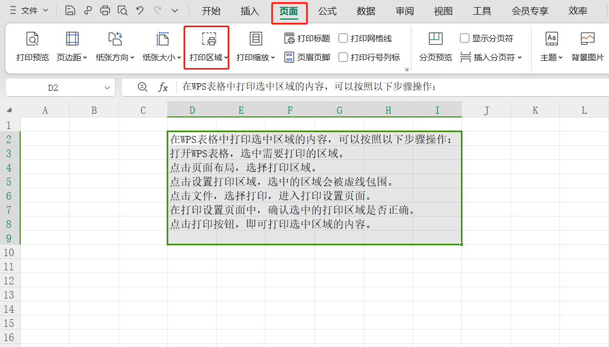Click the Print Titles (打印标题) button
The width and height of the screenshot is (609, 347).
[307, 38]
